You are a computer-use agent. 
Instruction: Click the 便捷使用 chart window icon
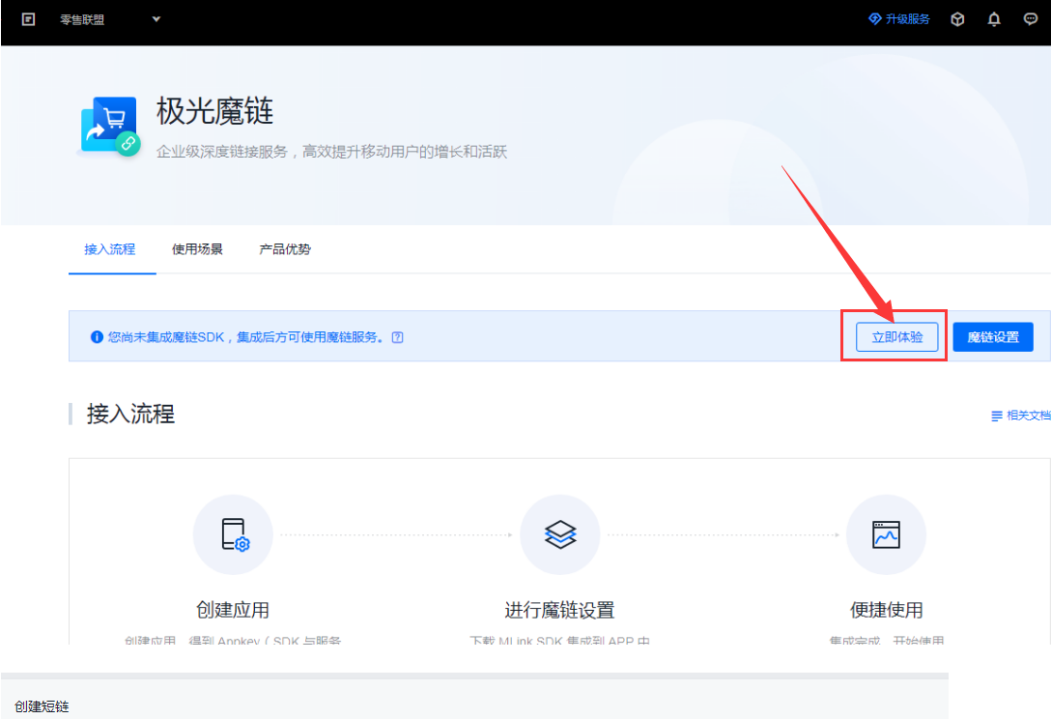point(886,534)
